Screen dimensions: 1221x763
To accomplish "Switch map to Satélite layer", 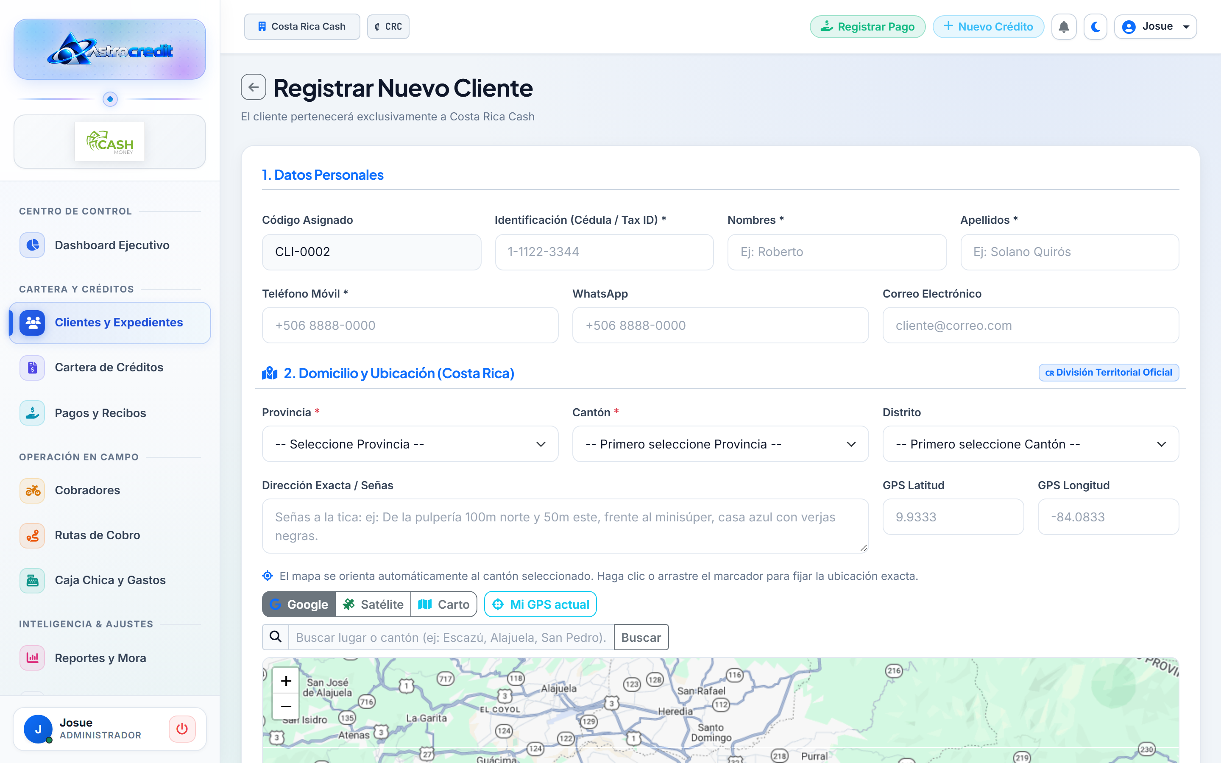I will 374,604.
